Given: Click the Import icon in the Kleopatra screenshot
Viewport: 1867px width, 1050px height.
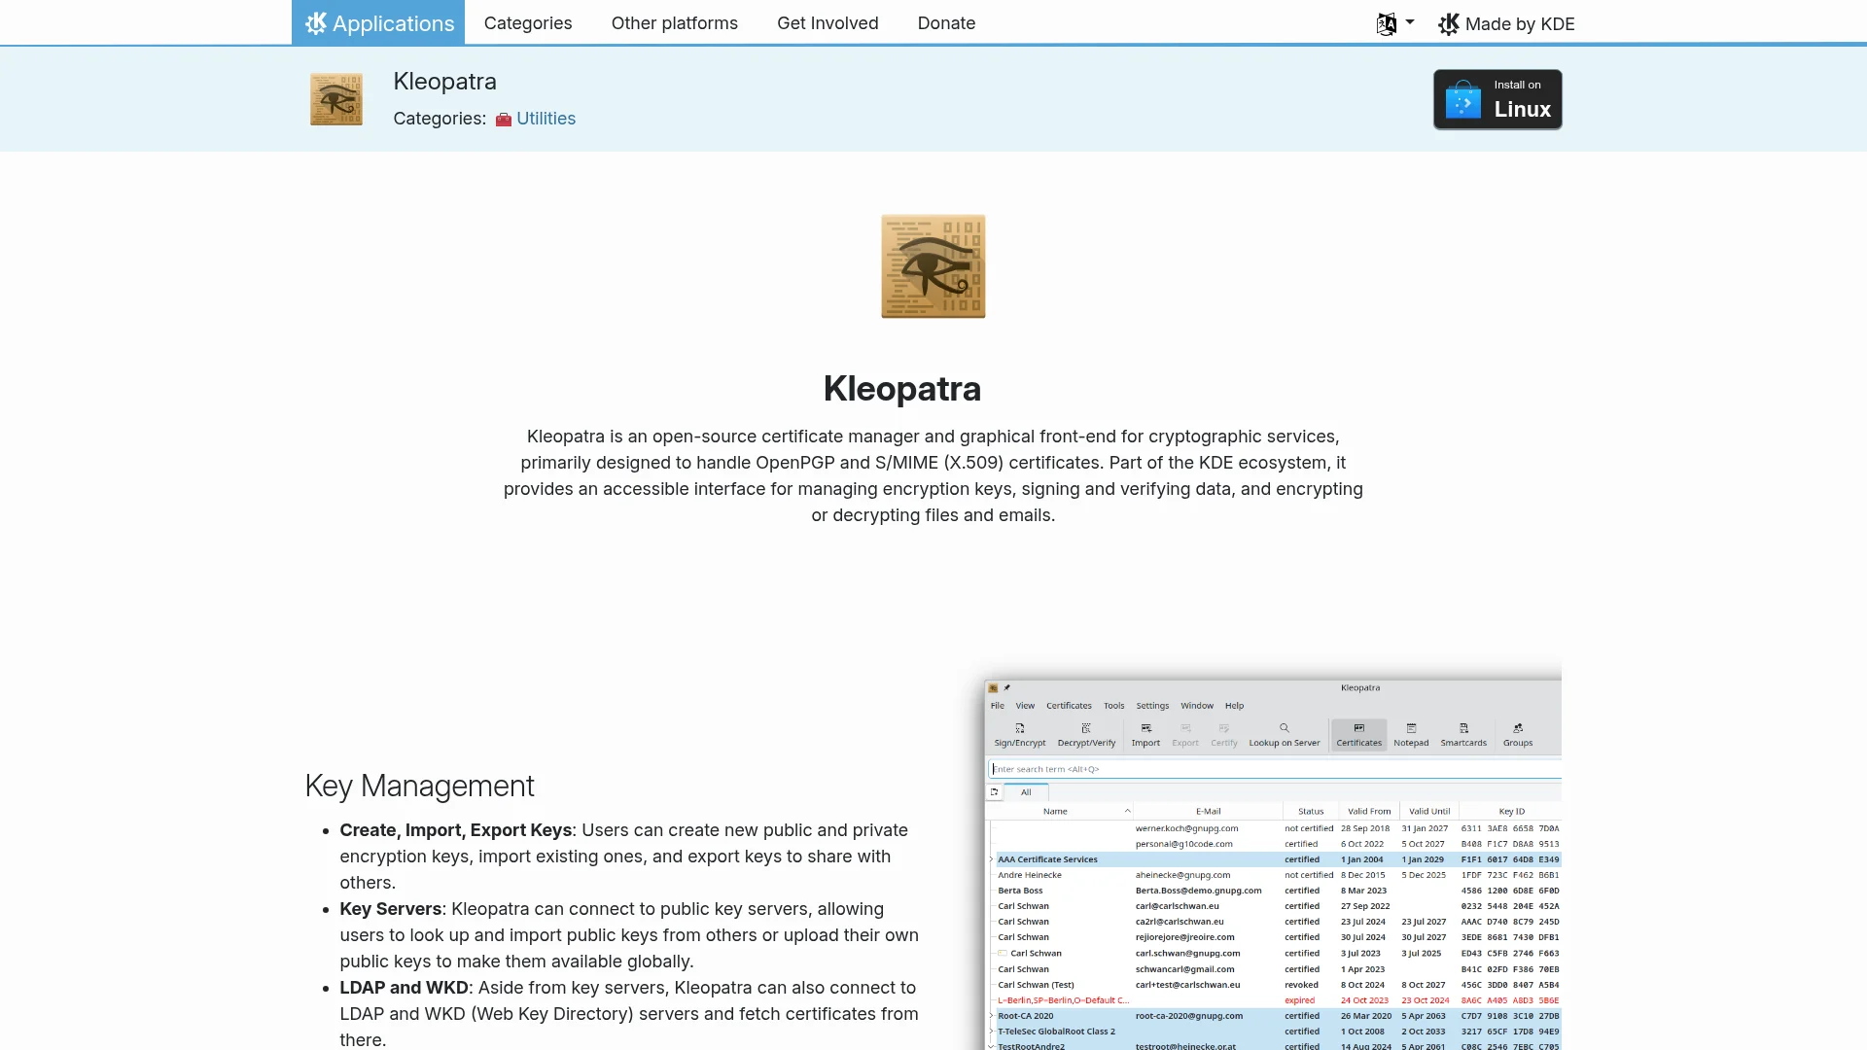Looking at the screenshot, I should 1145,728.
